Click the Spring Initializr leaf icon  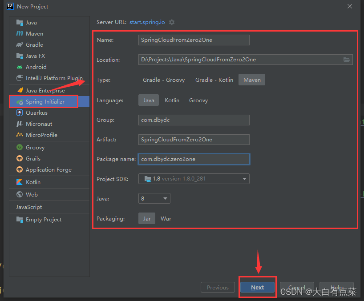pos(20,102)
